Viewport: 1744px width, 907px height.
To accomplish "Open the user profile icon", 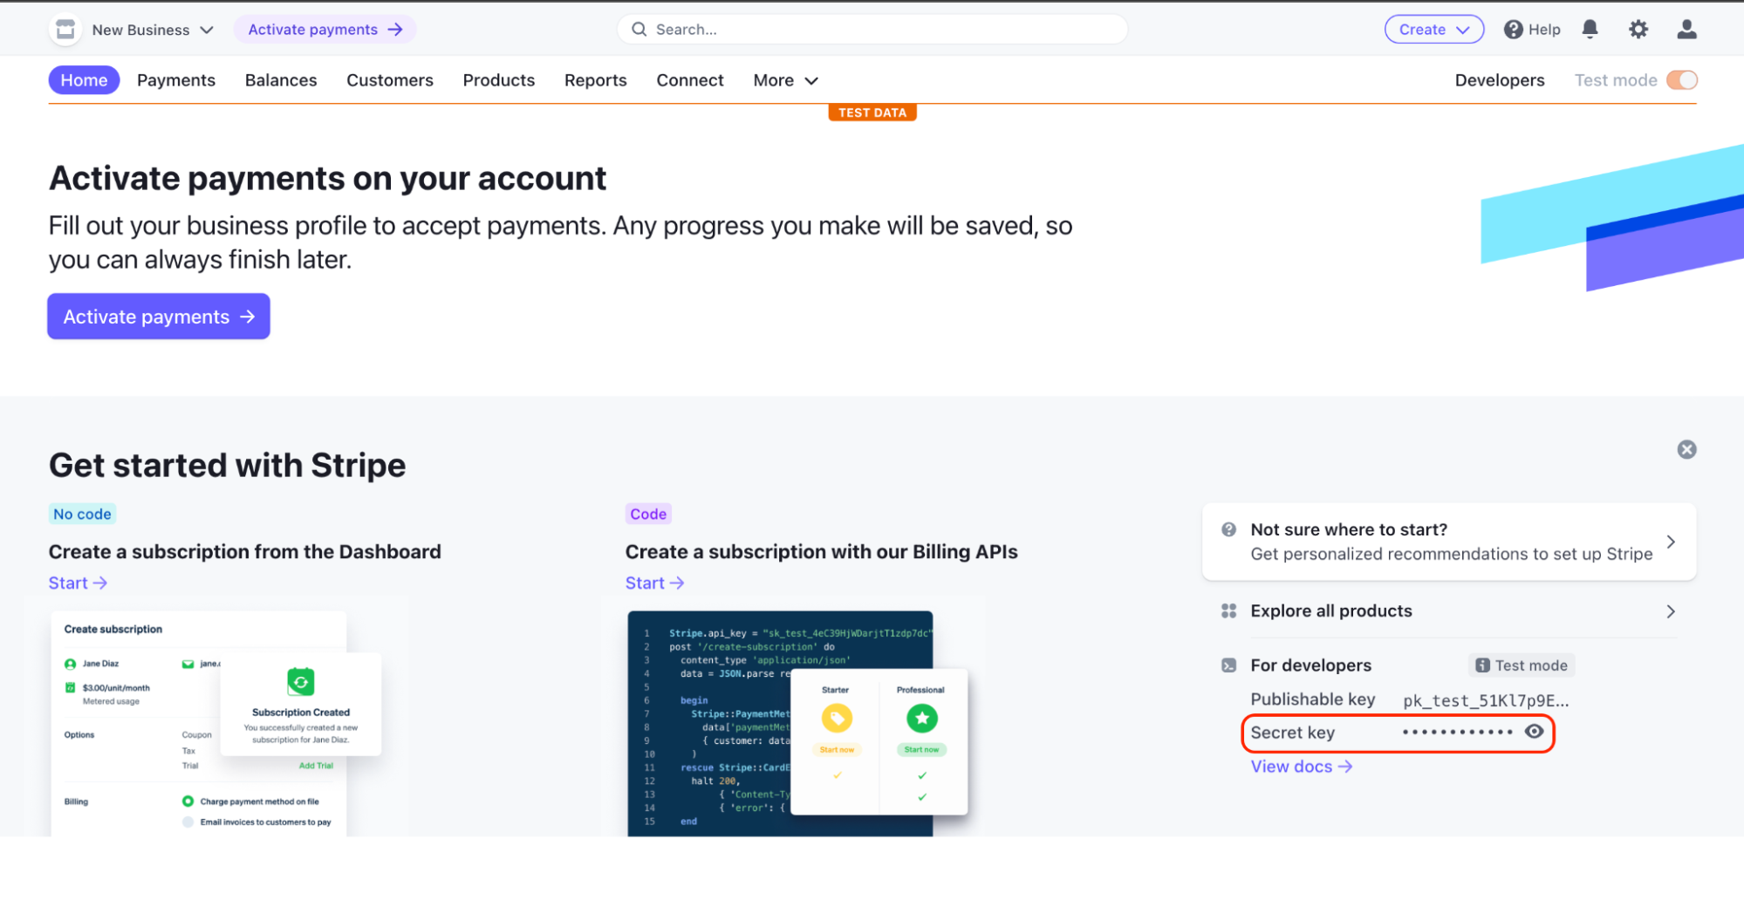I will pyautogui.click(x=1686, y=30).
